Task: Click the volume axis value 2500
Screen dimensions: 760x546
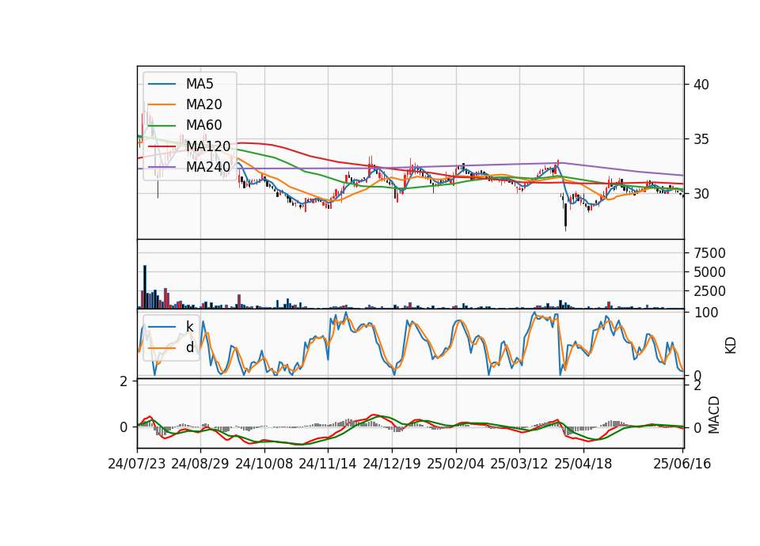Action: tap(709, 291)
